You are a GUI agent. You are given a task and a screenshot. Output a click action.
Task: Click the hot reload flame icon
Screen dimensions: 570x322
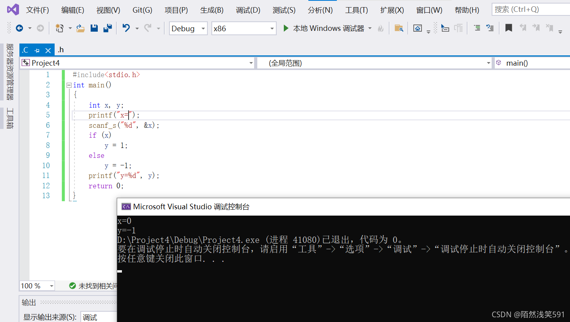[x=380, y=28]
